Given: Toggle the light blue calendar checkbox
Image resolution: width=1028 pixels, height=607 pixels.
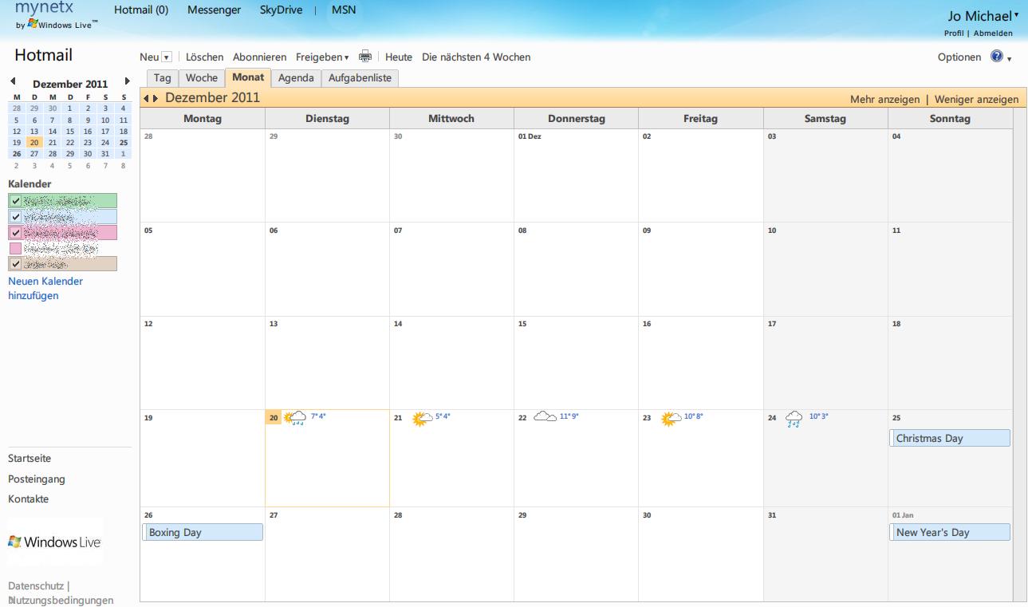Looking at the screenshot, I should (15, 216).
